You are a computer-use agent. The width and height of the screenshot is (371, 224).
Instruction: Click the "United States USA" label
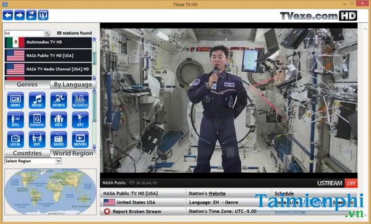[136, 202]
